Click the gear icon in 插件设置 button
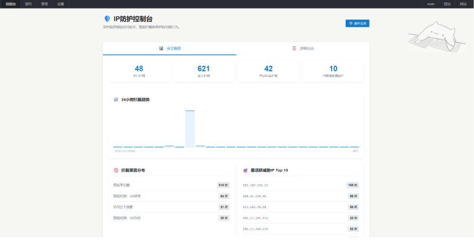474x240 pixels. [x=351, y=23]
